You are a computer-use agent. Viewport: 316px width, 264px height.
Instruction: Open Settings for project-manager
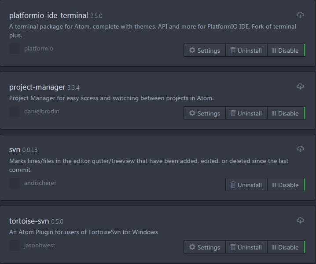point(205,113)
